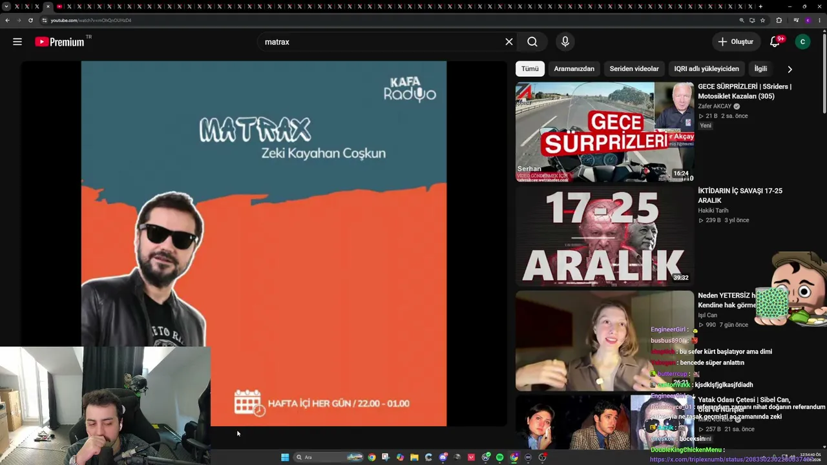Open title 'İKTİDARIN İÇ SAVAŞI 17-25 ARALIK'
Viewport: 827px width, 465px height.
[x=740, y=196]
